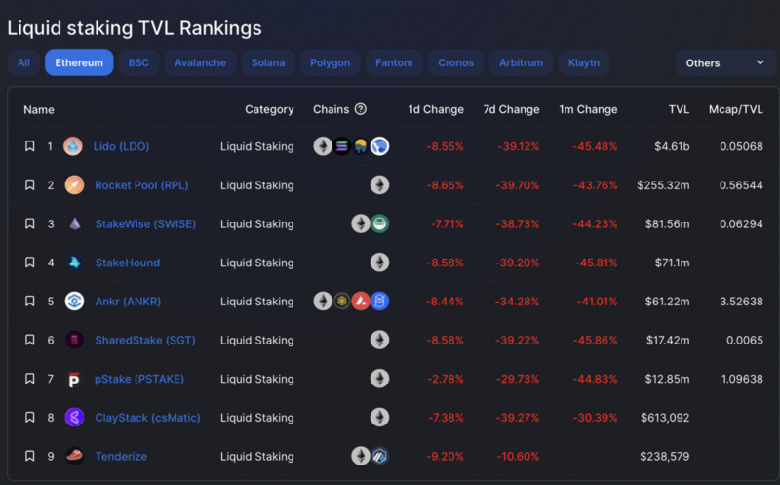The height and width of the screenshot is (485, 780).
Task: Click the Lido protocol logo icon
Action: coord(73,146)
